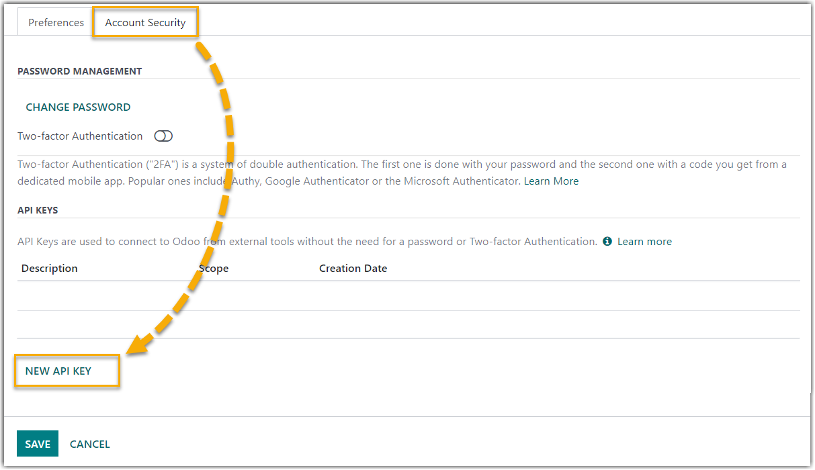Image resolution: width=815 pixels, height=470 pixels.
Task: Click CANCEL to discard changes
Action: (90, 444)
